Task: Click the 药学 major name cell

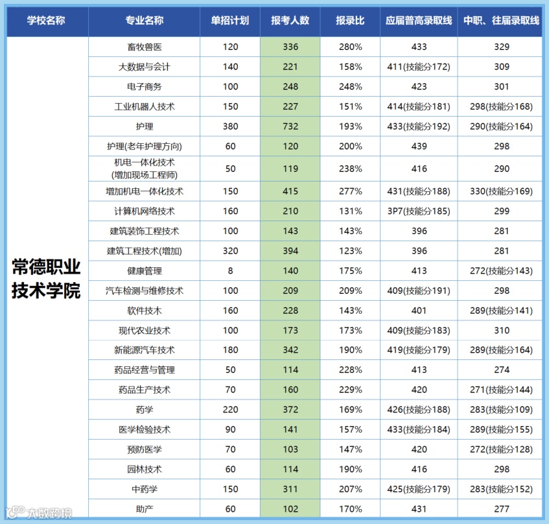Action: (x=144, y=409)
